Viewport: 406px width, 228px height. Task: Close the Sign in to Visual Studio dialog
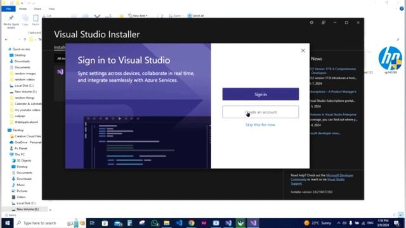303,51
